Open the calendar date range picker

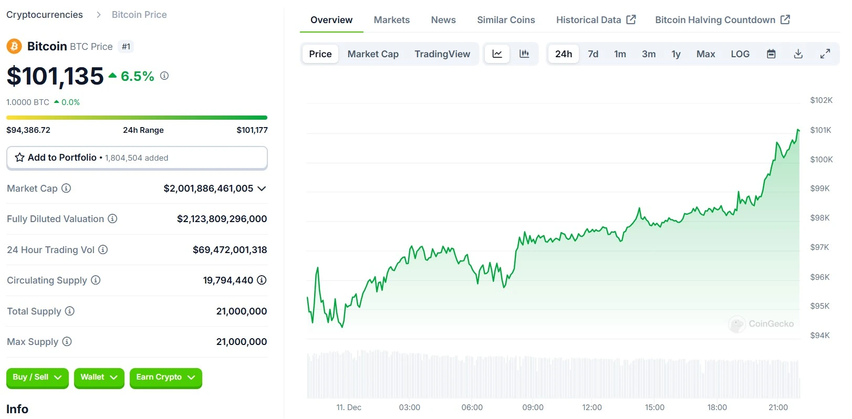tap(771, 54)
